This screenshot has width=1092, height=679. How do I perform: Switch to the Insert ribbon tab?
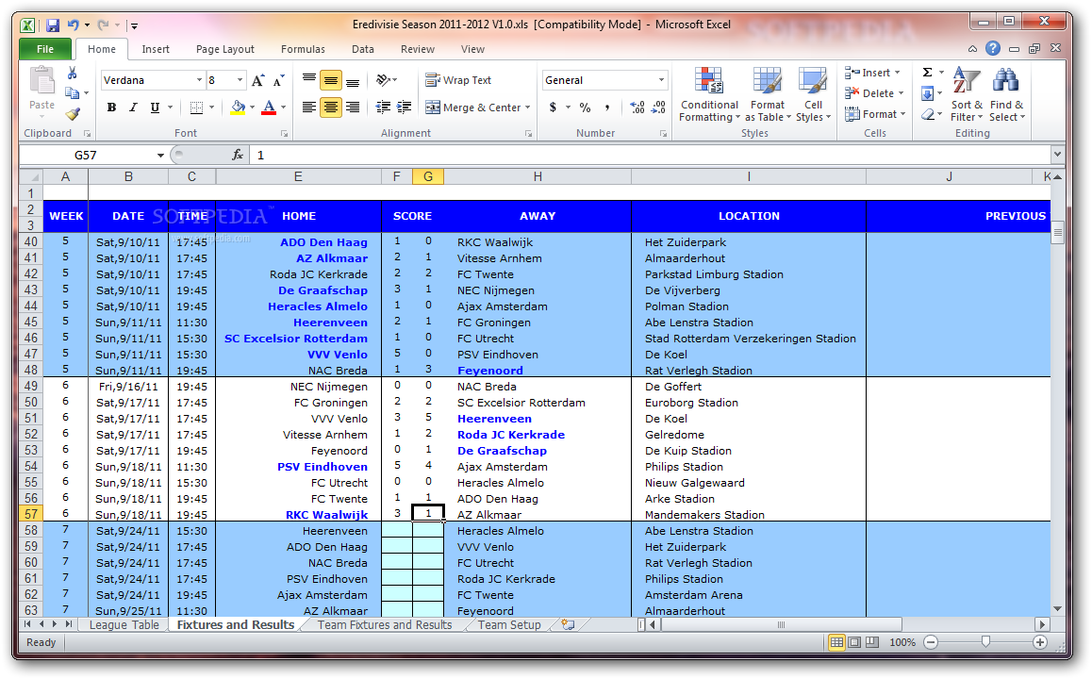[156, 49]
